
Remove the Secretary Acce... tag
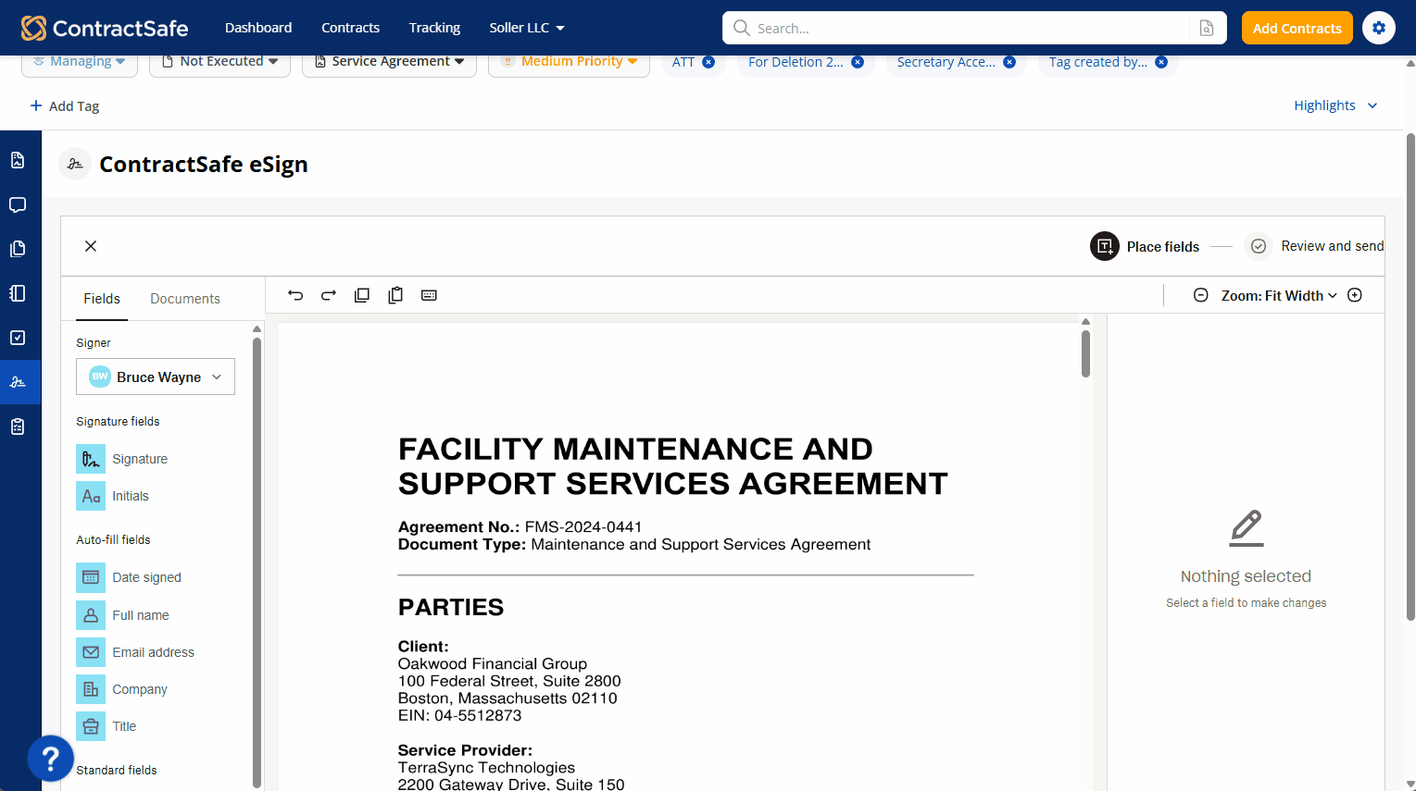coord(1009,62)
